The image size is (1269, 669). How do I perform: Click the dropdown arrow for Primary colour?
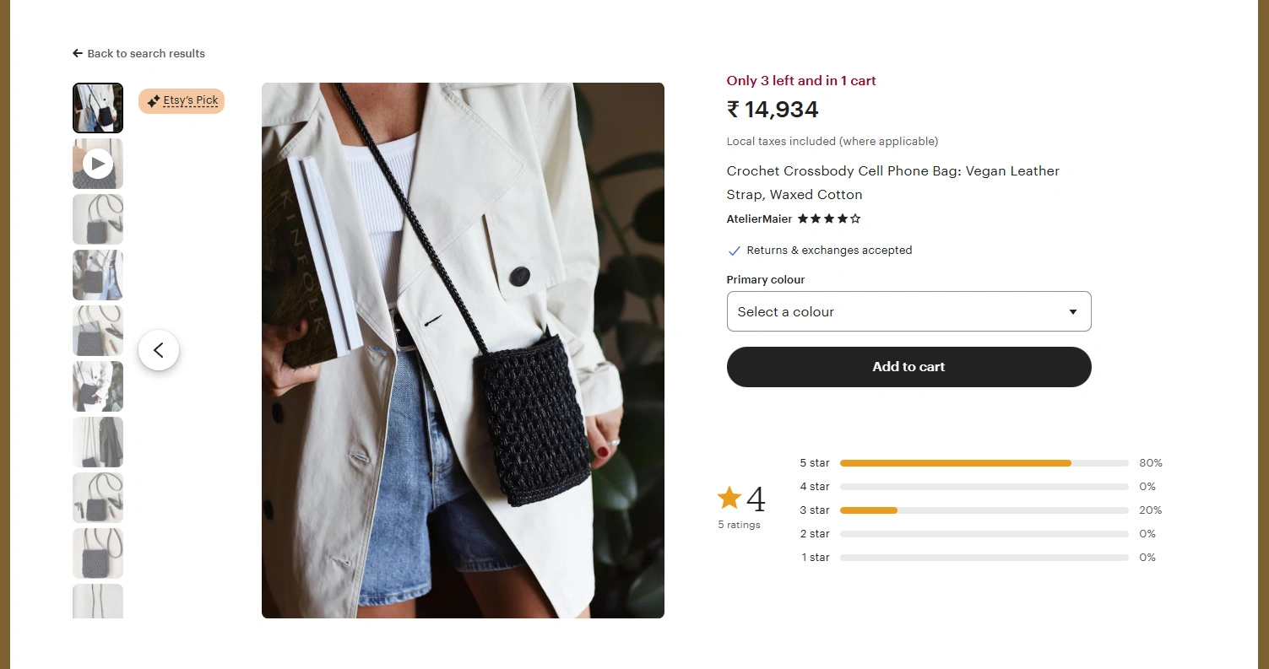coord(1072,312)
